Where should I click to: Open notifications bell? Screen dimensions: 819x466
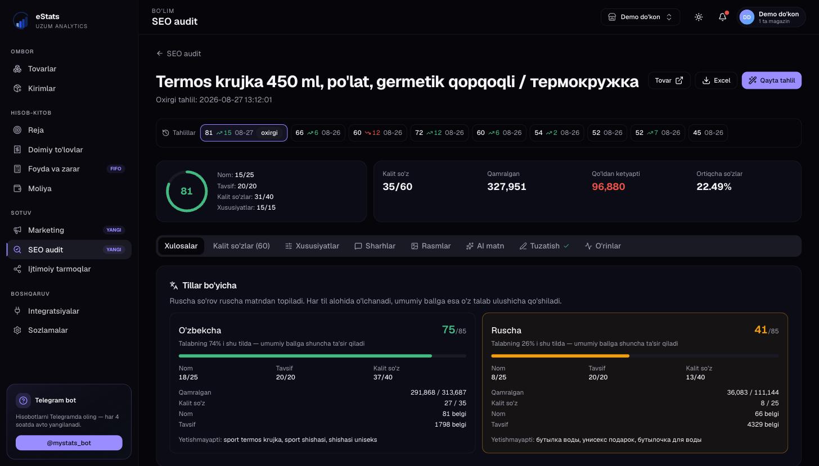[723, 17]
